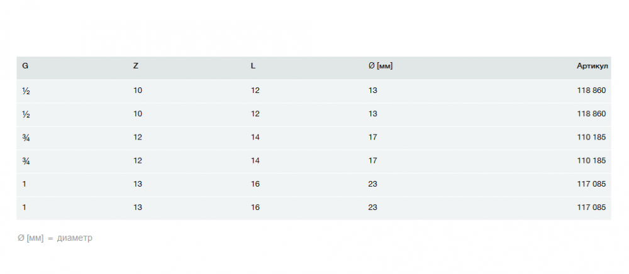Click the ½ size cell in the first row
Image resolution: width=629 pixels, height=274 pixels.
[26, 90]
